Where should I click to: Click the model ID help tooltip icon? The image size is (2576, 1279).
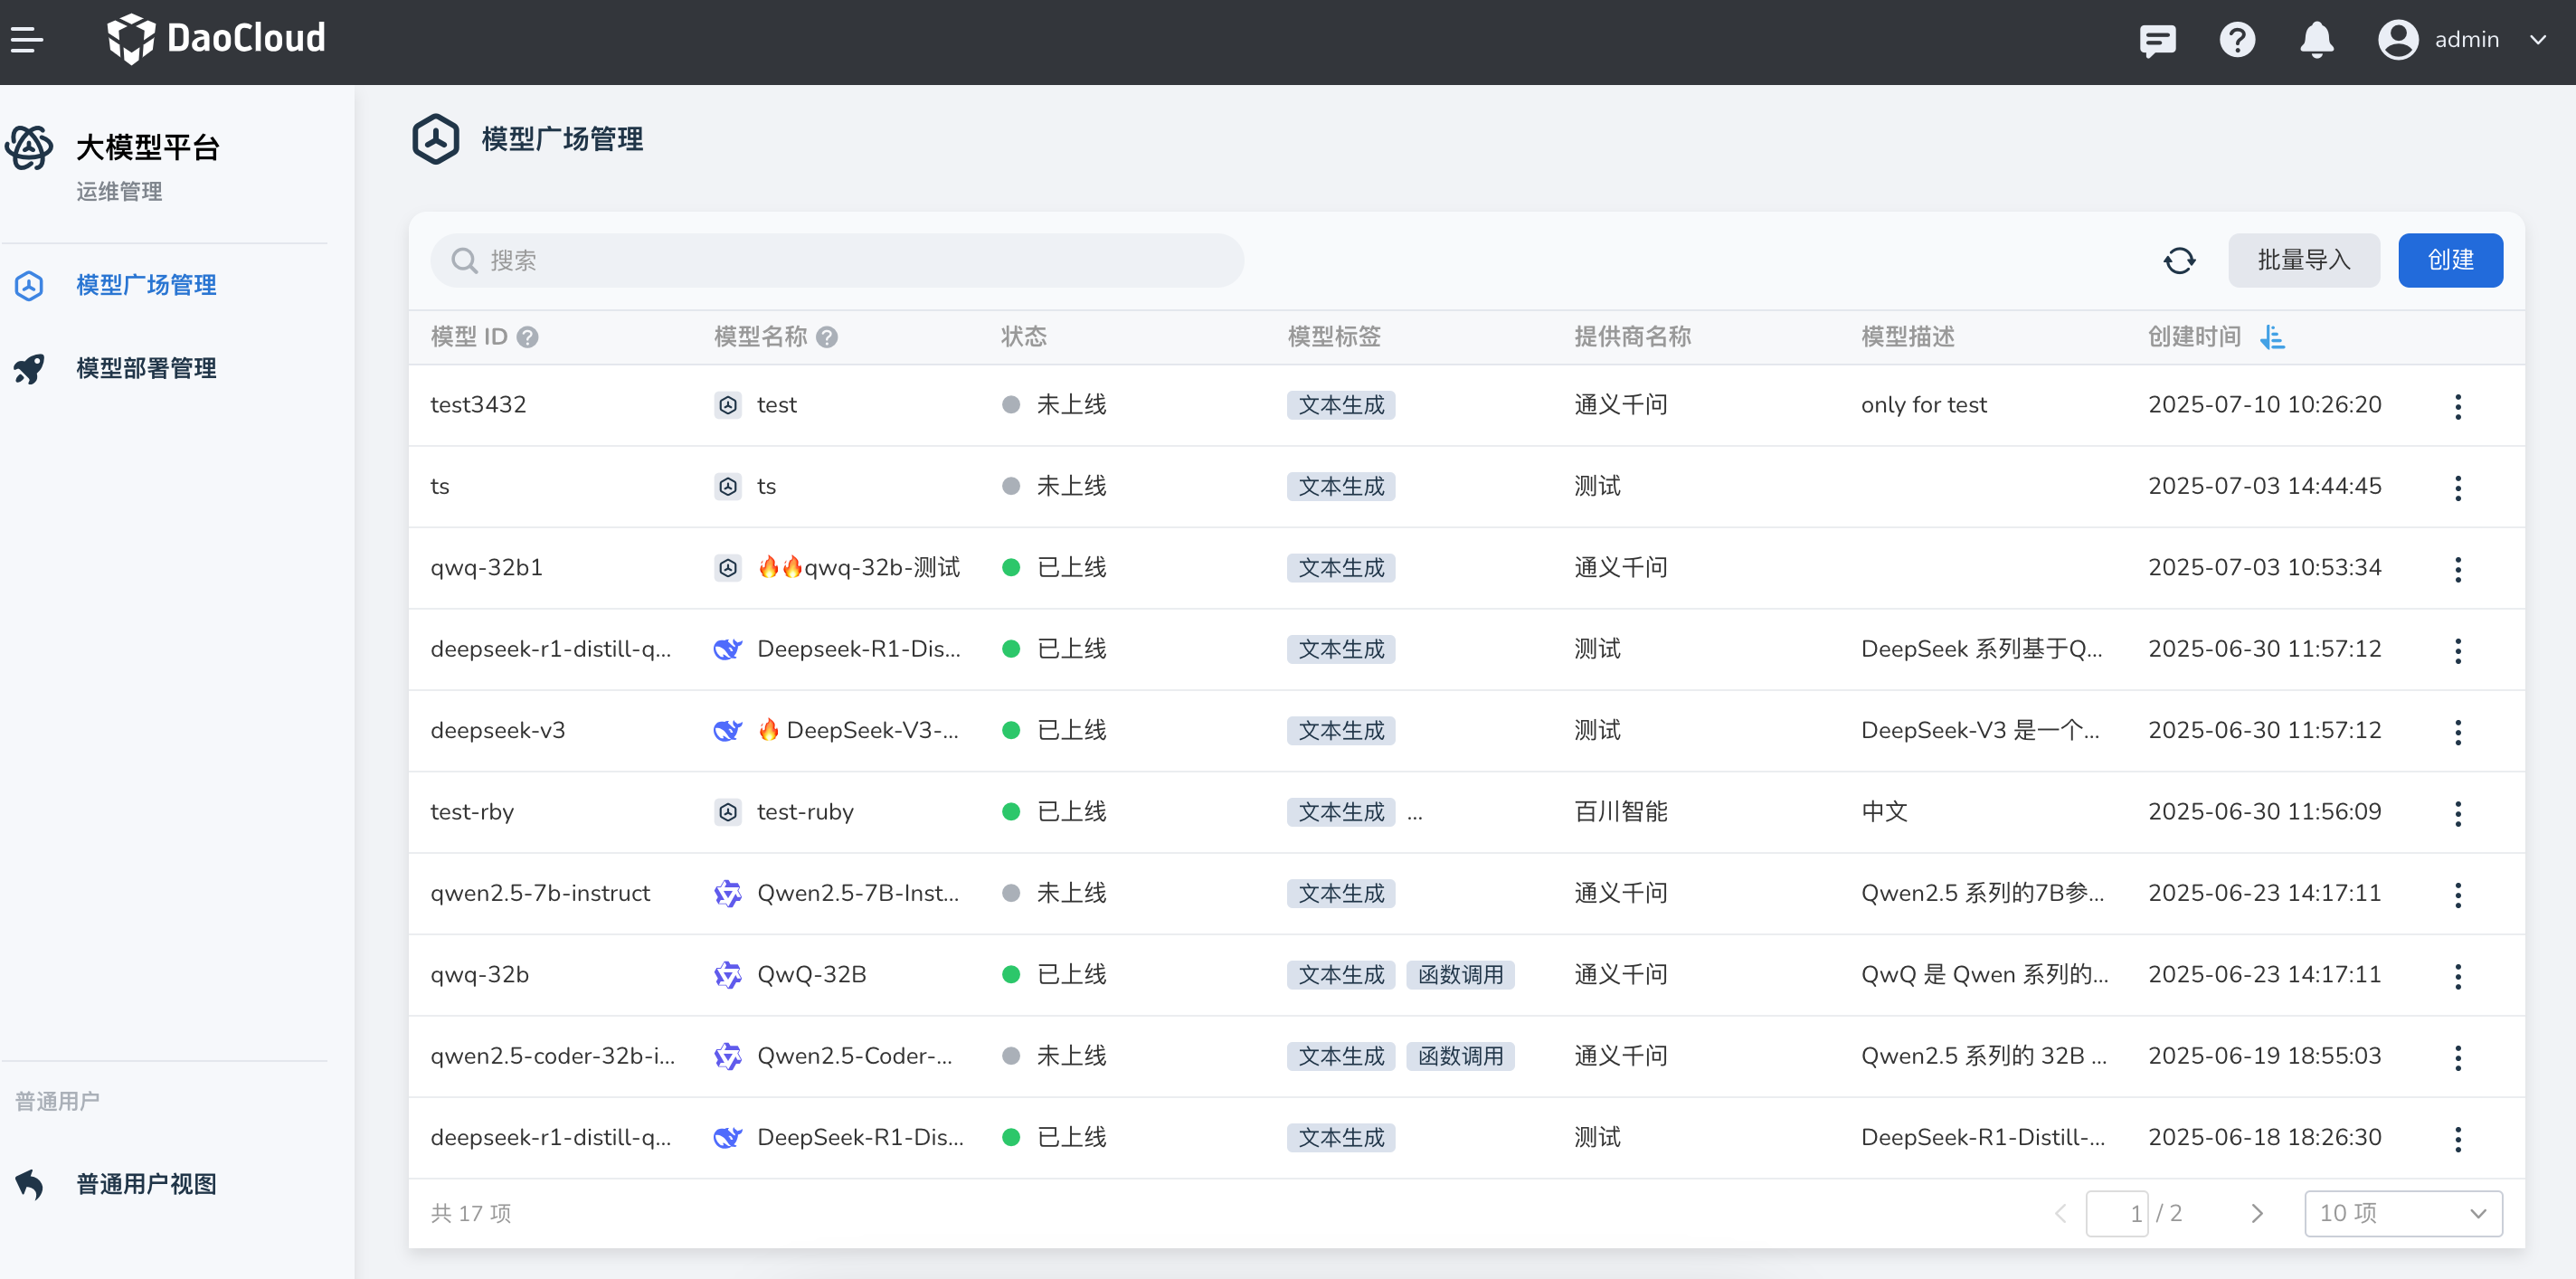527,338
